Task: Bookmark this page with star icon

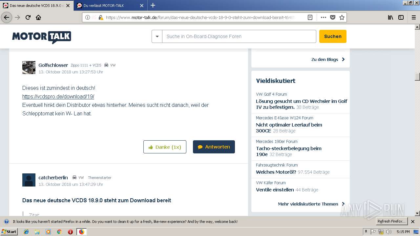Action: point(342,17)
